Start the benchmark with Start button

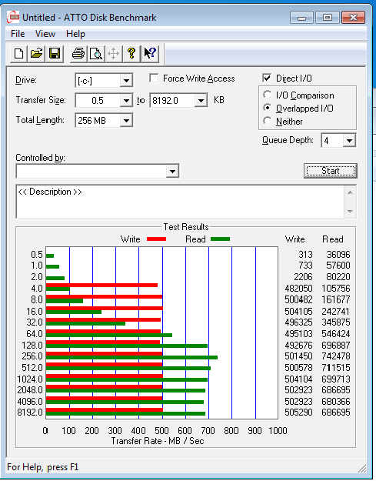(331, 171)
